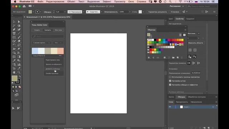
Task: Open the Файл menu
Action: click(x=40, y=1)
